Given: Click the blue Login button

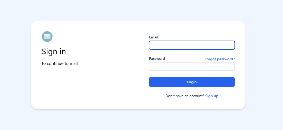Looking at the screenshot, I should pos(192,82).
